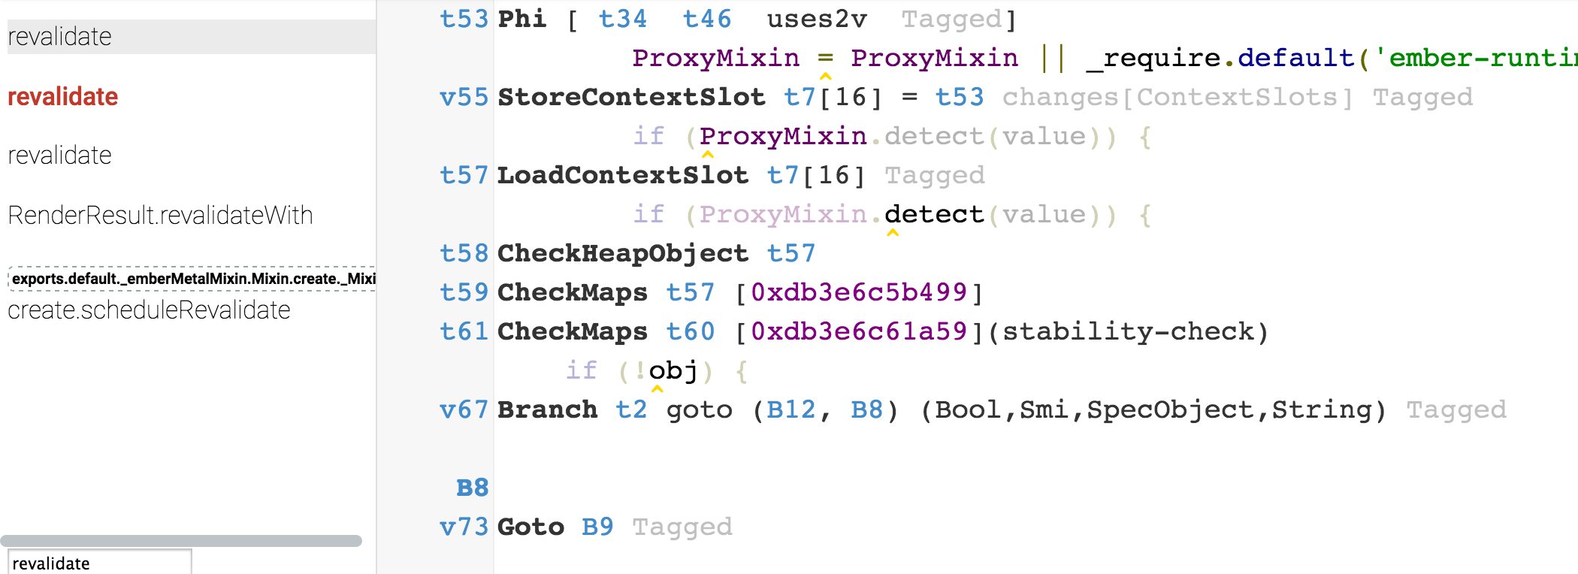This screenshot has height=574, width=1578.
Task: Click the revalidate search input field
Action: coord(96,562)
